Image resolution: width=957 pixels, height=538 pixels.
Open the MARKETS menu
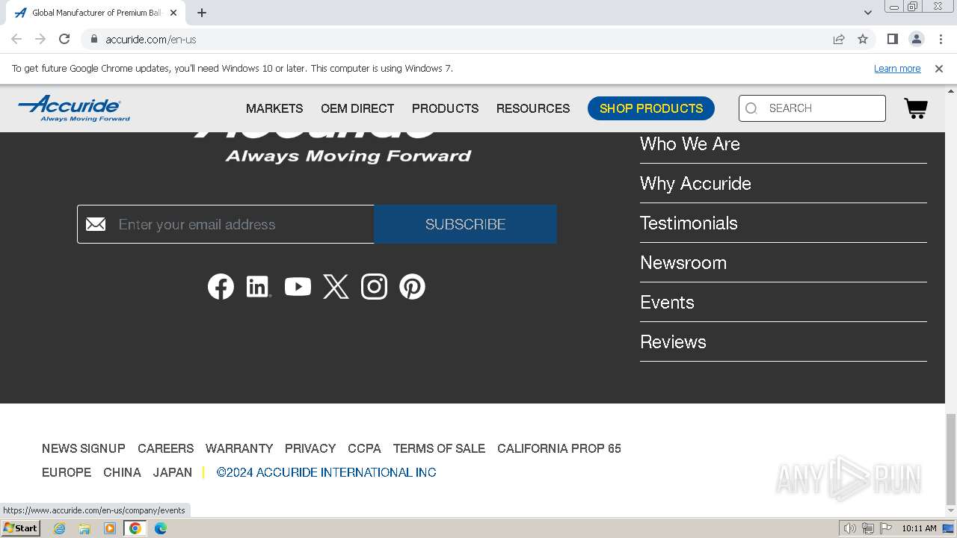click(274, 108)
